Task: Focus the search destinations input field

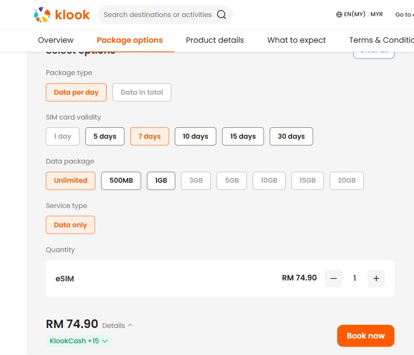Action: [157, 15]
